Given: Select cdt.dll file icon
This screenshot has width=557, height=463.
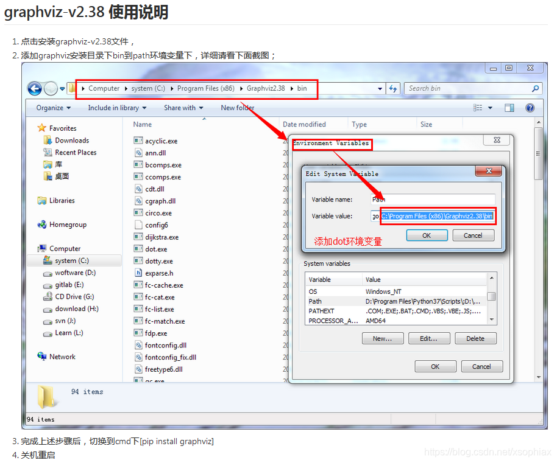Looking at the screenshot, I should [138, 189].
